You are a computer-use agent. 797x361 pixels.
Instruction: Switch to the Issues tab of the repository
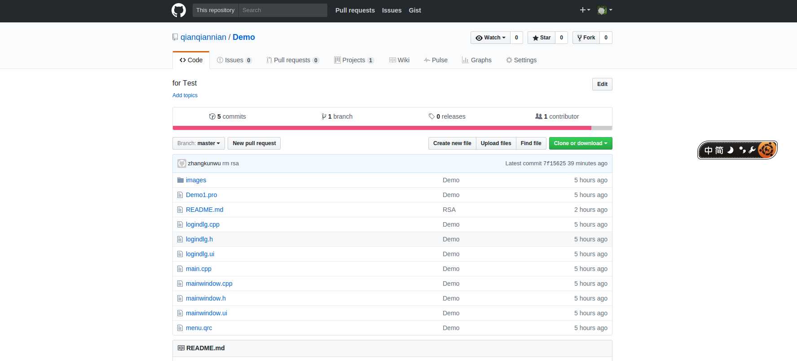[234, 60]
